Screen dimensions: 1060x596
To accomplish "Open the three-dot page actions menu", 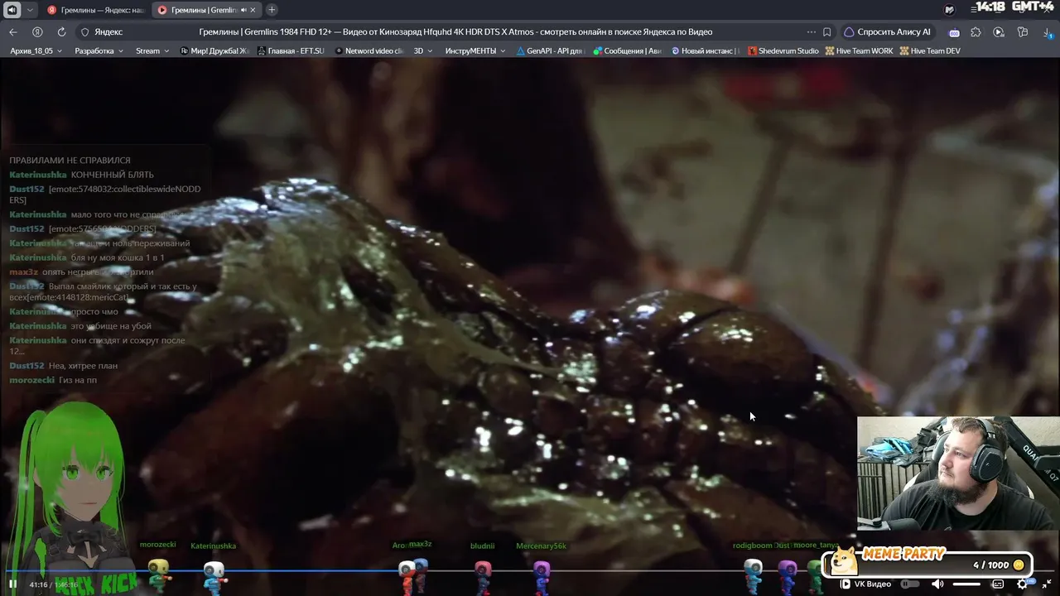I will point(812,32).
